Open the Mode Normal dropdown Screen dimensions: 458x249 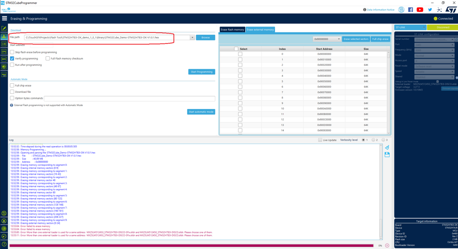point(434,55)
